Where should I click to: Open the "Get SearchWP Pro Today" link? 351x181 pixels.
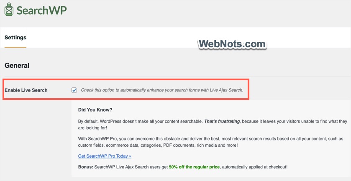click(105, 156)
